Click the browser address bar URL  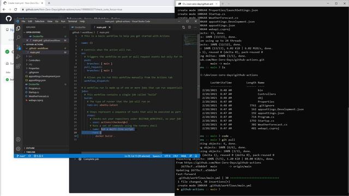tap(74, 10)
